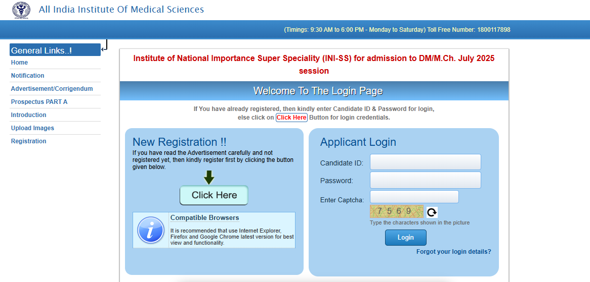Click the Enter Captcha text box
590x282 pixels.
[414, 197]
